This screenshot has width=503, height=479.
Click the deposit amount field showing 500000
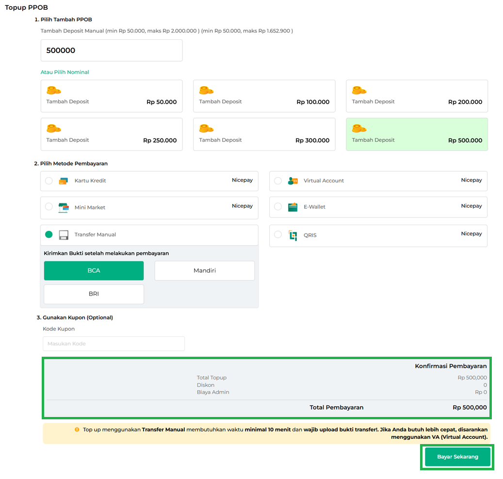point(111,50)
